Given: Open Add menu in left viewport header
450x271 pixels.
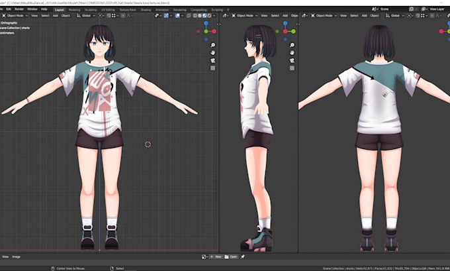Looking at the screenshot, I should 56,15.
